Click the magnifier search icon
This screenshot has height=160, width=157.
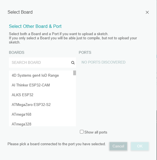click(73, 63)
